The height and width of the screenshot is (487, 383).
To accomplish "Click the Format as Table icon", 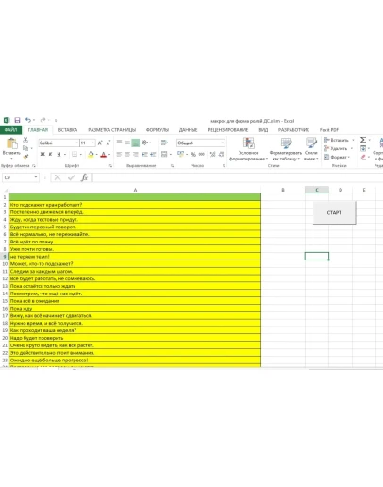I will click(x=286, y=143).
